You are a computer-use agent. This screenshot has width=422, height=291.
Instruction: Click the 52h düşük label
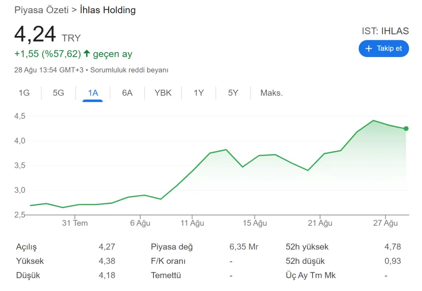point(305,261)
